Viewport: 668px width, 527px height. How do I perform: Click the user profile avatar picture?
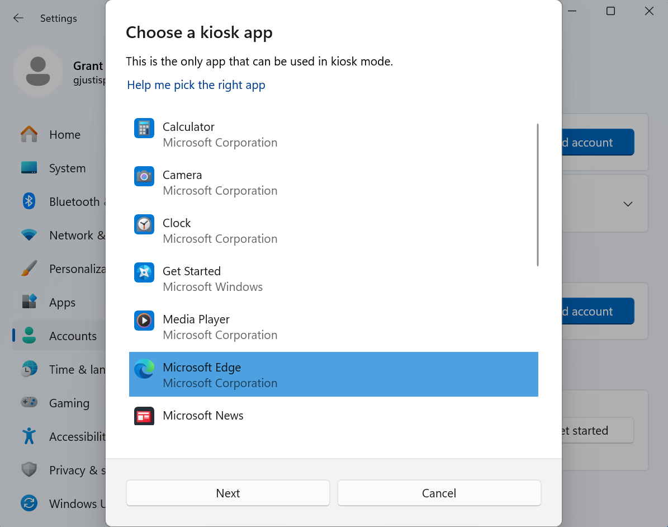click(x=38, y=72)
